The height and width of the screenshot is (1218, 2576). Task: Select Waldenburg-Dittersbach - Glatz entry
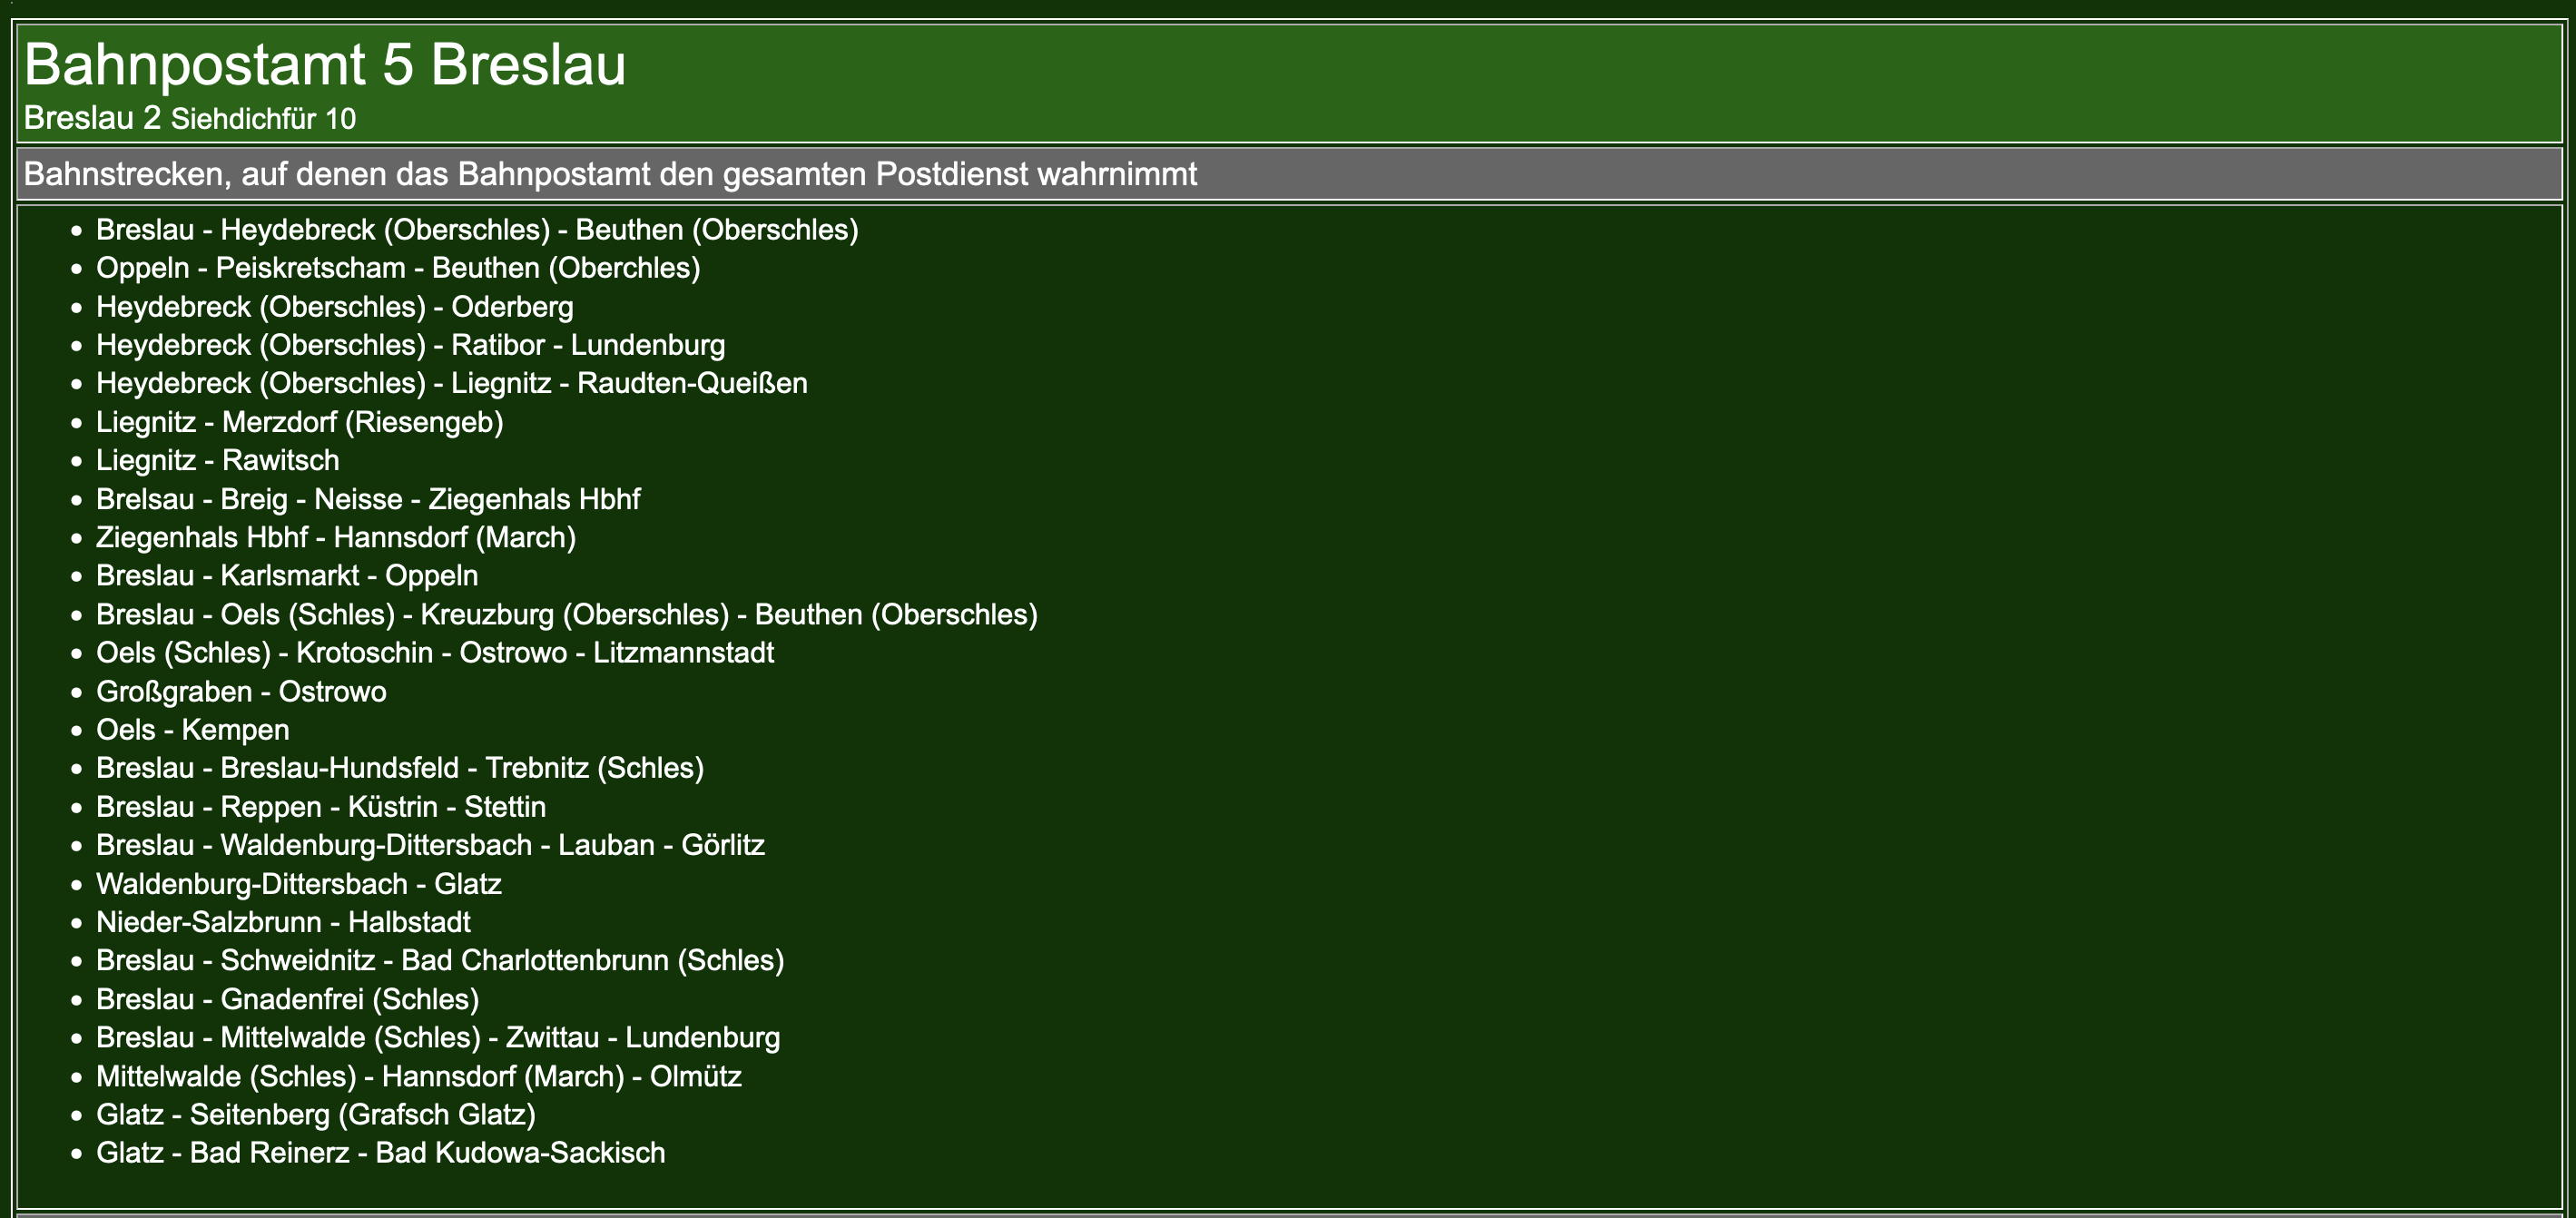(298, 884)
